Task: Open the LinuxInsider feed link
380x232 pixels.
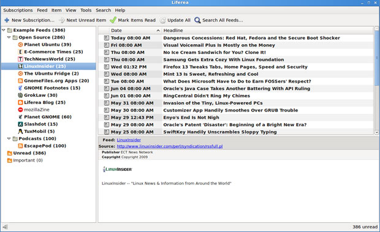Action: (129, 140)
